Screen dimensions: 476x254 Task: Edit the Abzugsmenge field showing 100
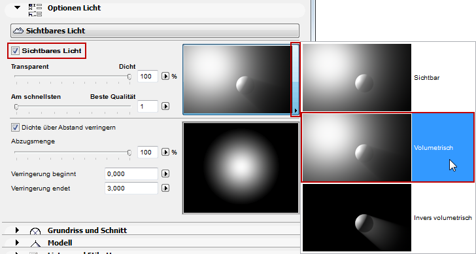click(x=148, y=153)
